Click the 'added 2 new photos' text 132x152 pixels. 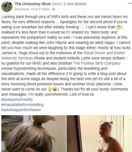[69, 4]
